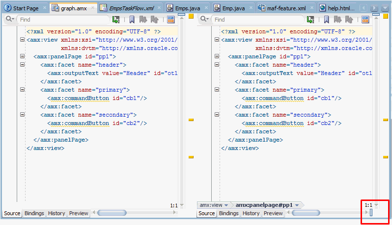Click the search options magnifier in right pane
392x225 pixels.
tap(204, 19)
